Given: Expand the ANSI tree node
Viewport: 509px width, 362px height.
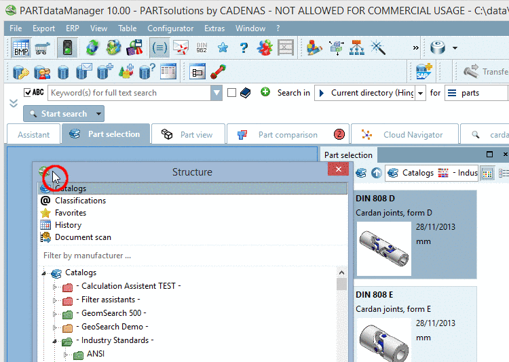Looking at the screenshot, I should point(66,355).
